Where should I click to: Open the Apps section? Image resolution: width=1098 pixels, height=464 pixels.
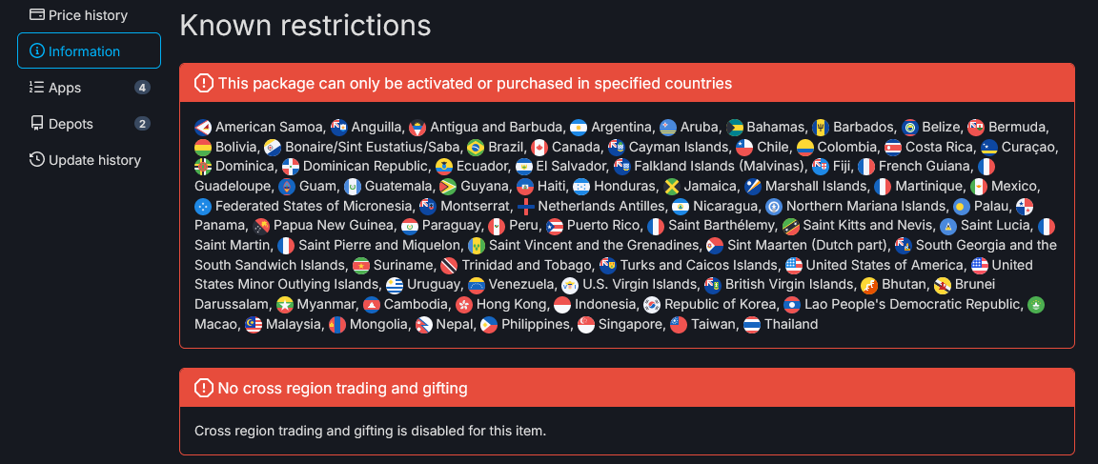click(x=89, y=88)
